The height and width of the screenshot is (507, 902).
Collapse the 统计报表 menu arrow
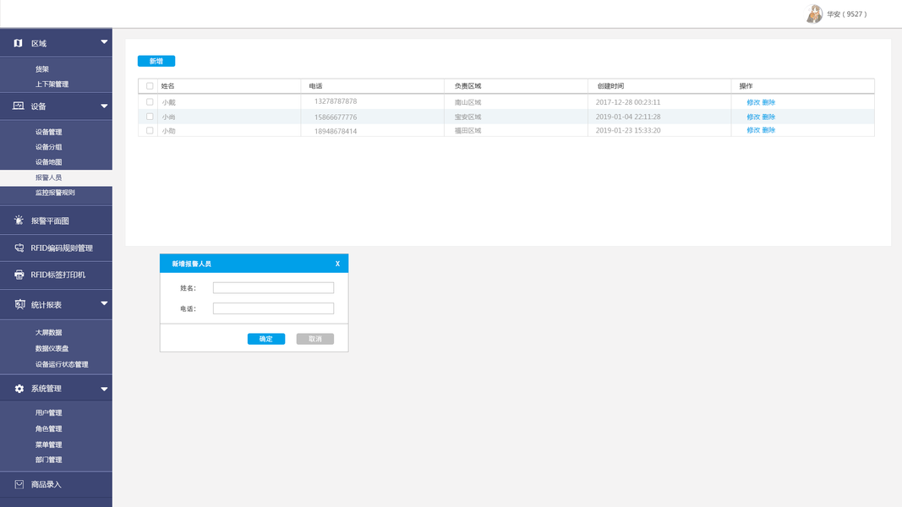click(104, 303)
